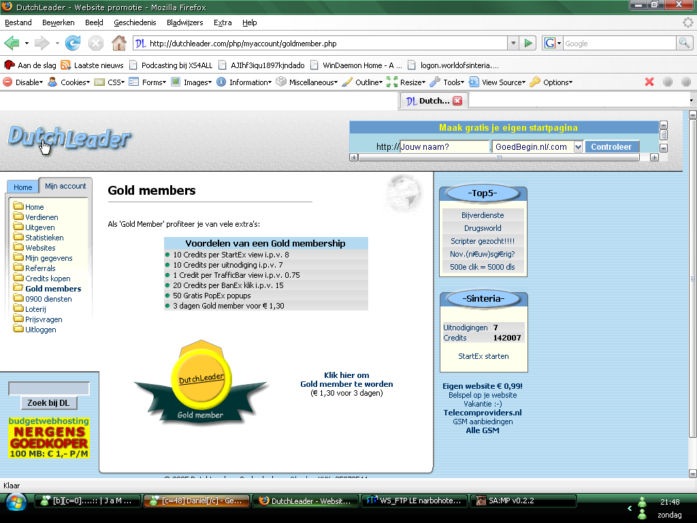Open the Laatste nieuws RSS feed bookmark
Viewport: 697px width, 523px height.
click(92, 65)
